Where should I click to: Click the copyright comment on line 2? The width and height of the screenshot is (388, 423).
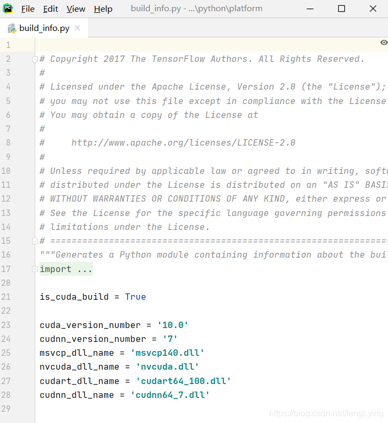tap(202, 59)
